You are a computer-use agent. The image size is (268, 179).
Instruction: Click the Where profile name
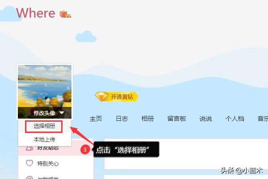point(36,13)
